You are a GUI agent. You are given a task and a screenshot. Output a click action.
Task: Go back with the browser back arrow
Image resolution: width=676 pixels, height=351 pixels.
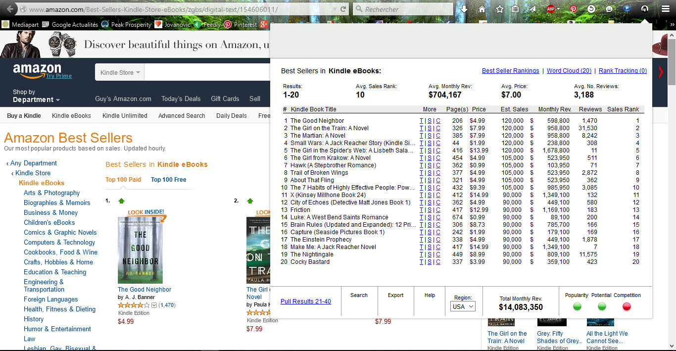(9, 9)
